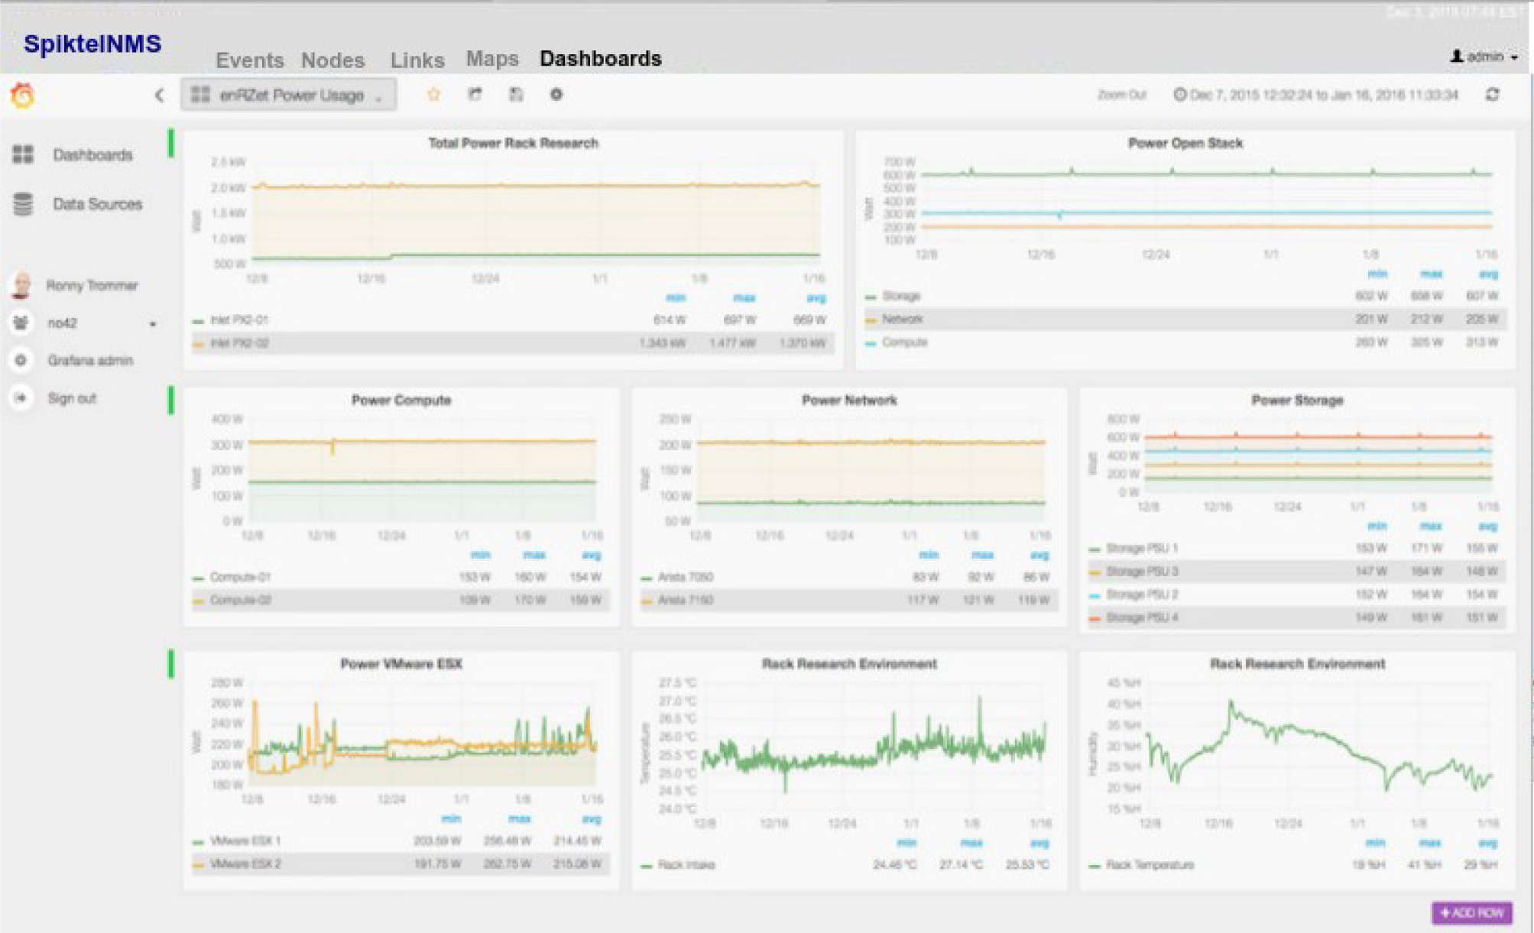Image resolution: width=1534 pixels, height=933 pixels.
Task: Open Dashboards in the side menu
Action: coord(92,155)
